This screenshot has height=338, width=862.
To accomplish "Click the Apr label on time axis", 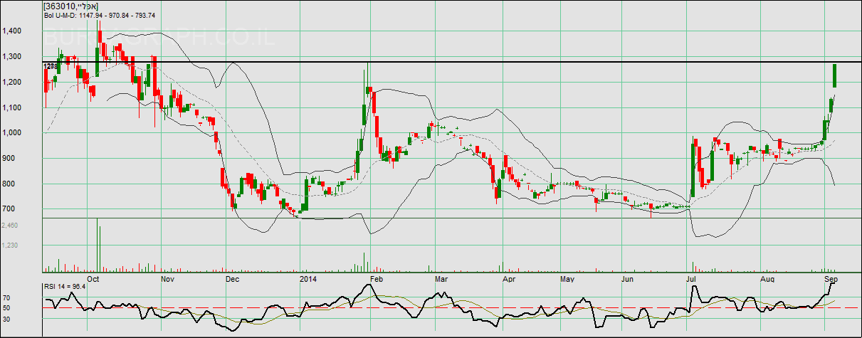I will (x=508, y=279).
